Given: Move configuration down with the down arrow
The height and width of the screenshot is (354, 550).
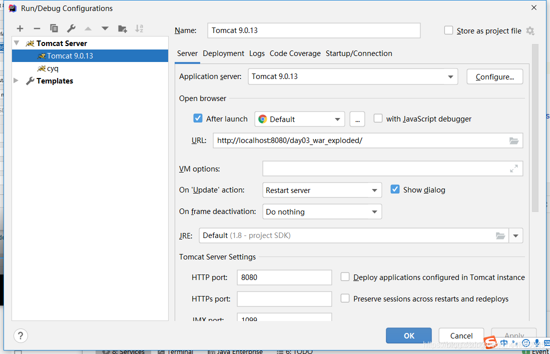Looking at the screenshot, I should click(105, 28).
